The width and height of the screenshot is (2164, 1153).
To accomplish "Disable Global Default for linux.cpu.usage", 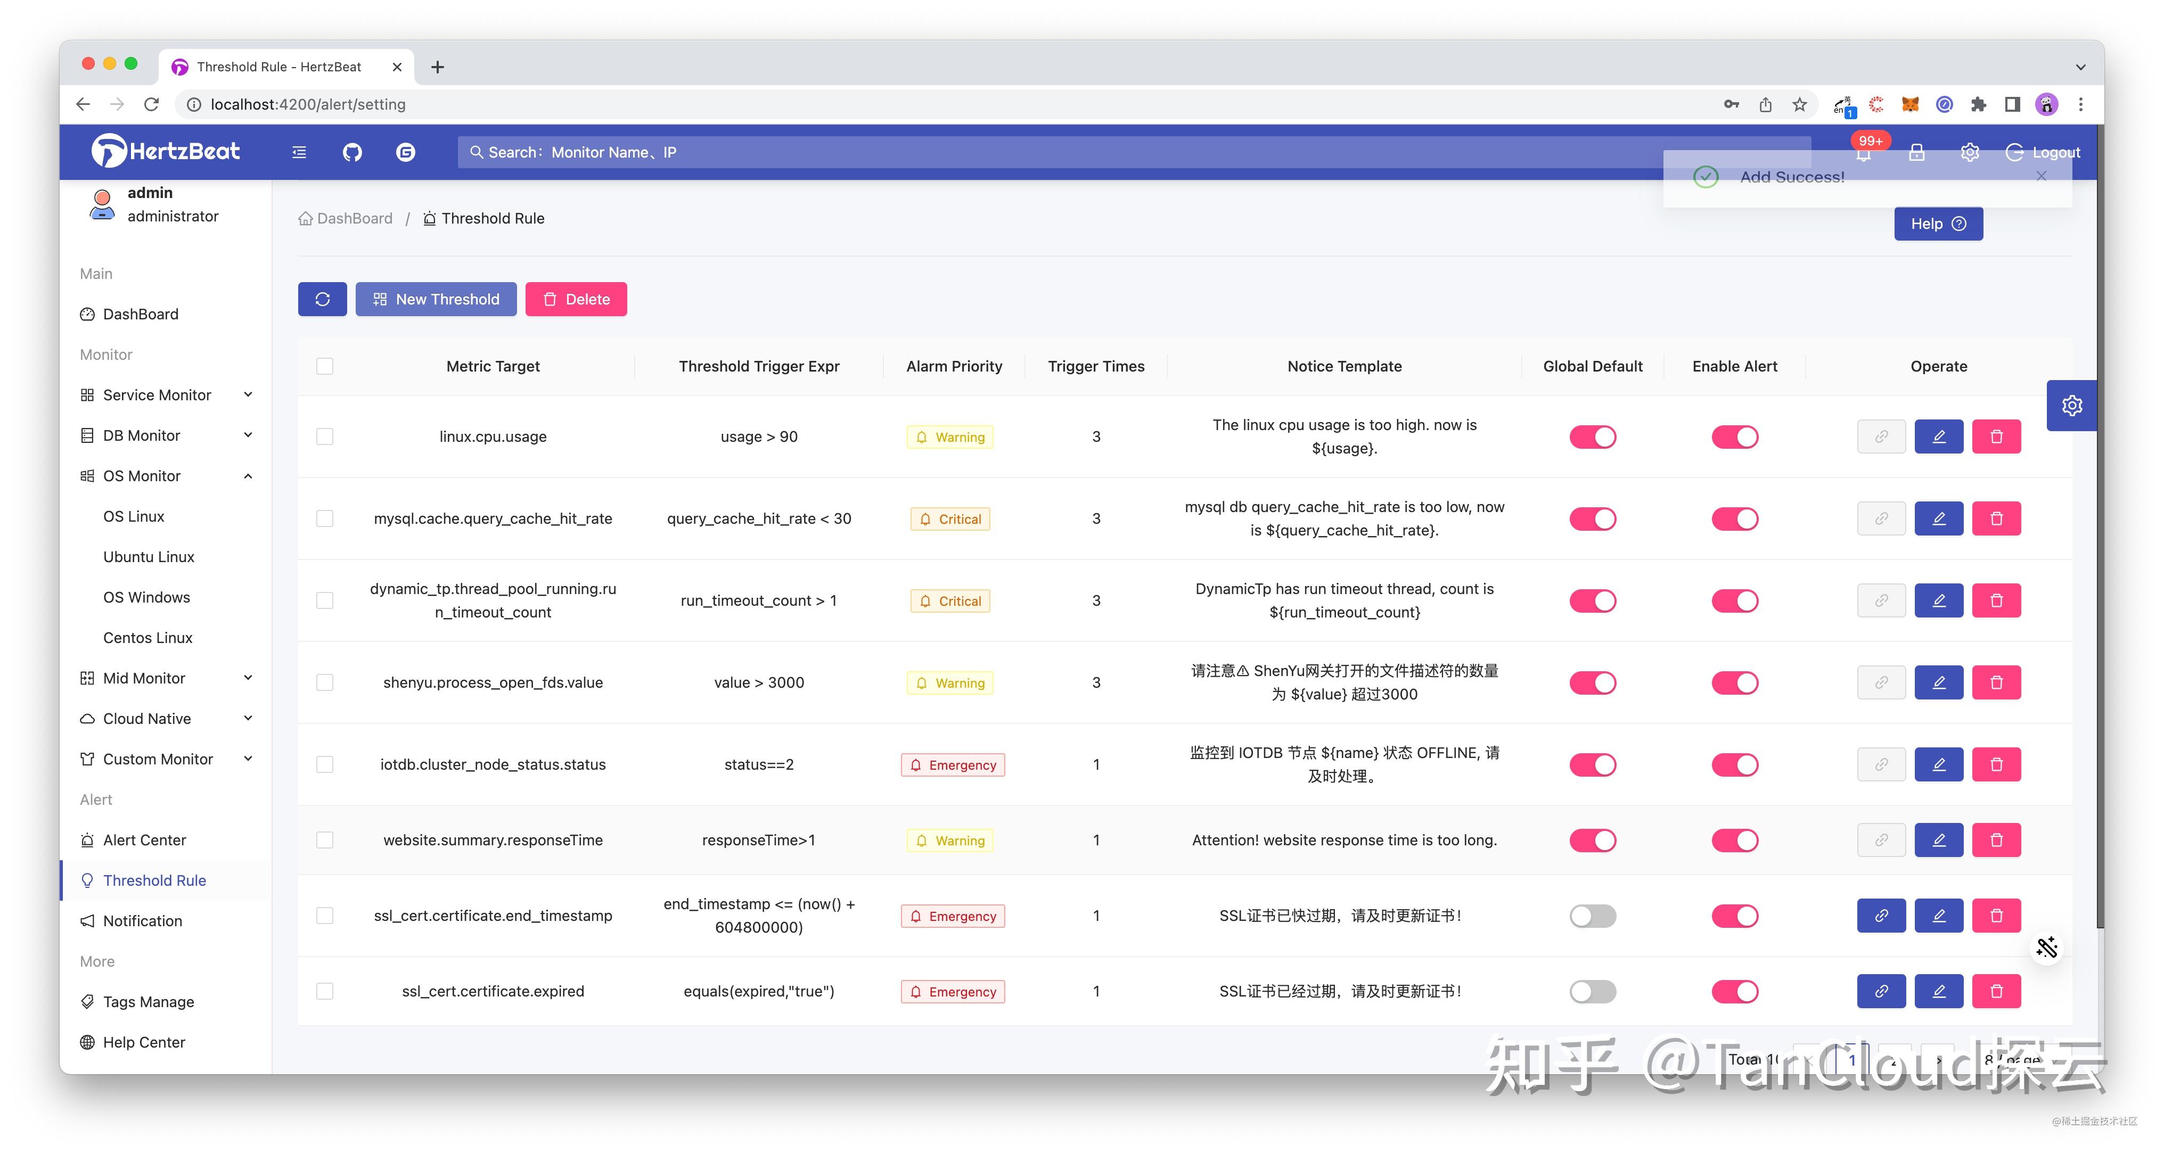I will tap(1593, 436).
